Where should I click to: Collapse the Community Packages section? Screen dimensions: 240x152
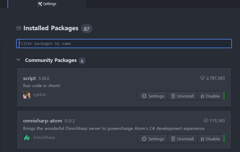(19, 60)
